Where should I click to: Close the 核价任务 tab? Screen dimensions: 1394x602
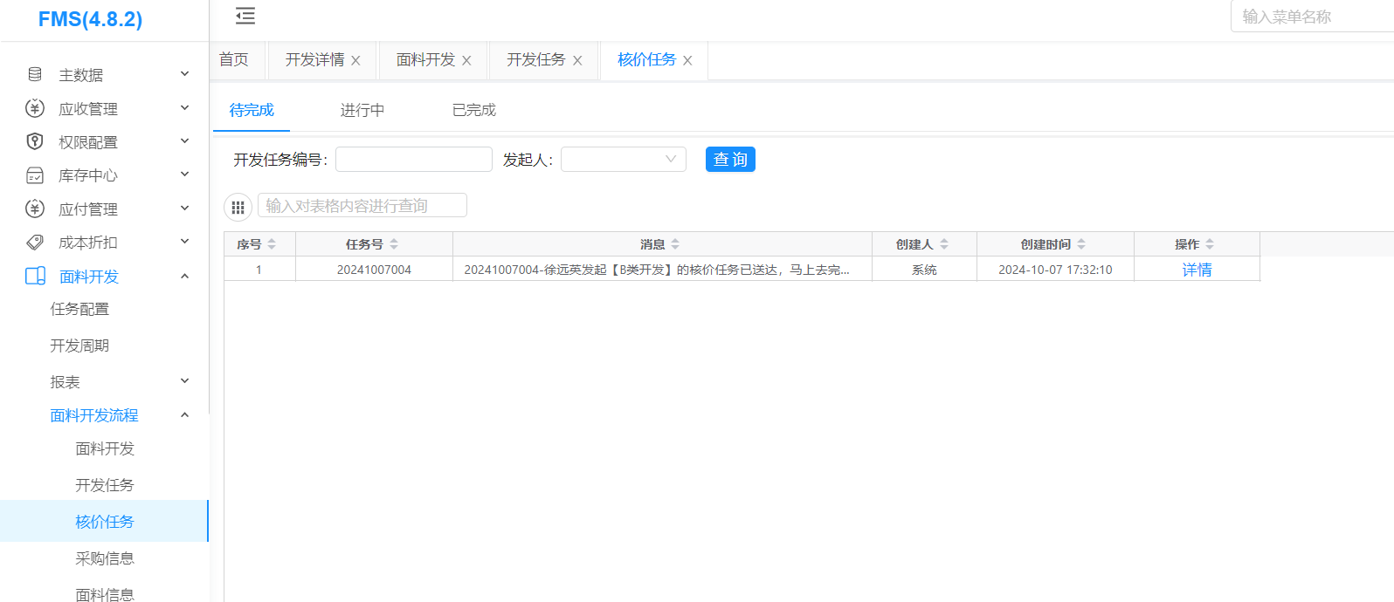tap(687, 60)
